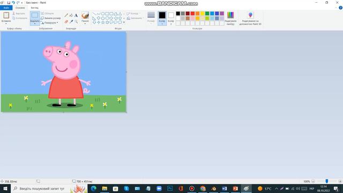Image resolution: width=343 pixels, height=193 pixels.
Task: Pick the rounded rectangle shape
Action: 111,14
